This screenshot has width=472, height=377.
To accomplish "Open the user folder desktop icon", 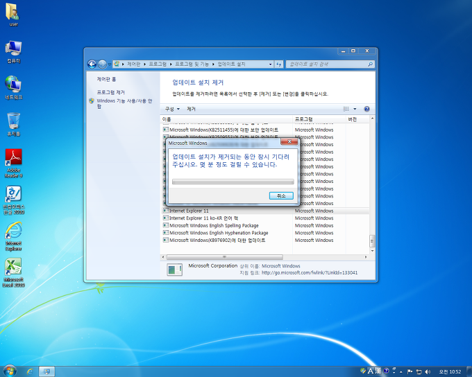I will click(13, 15).
